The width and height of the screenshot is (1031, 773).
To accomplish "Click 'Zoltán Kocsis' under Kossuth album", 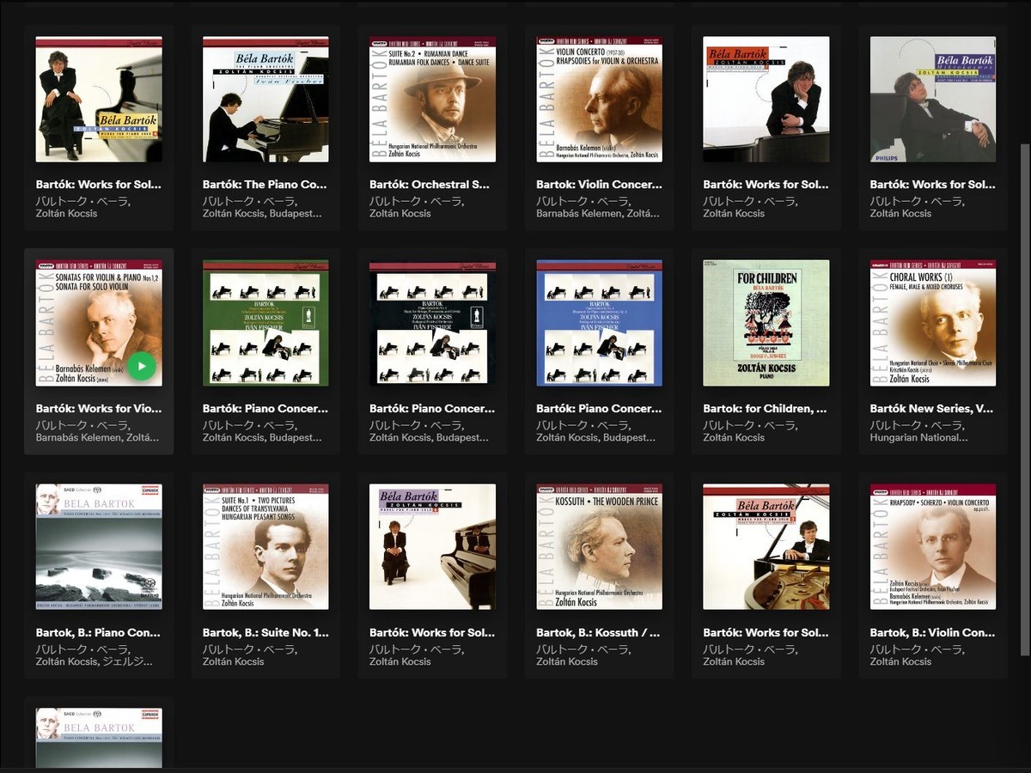I will [x=567, y=661].
